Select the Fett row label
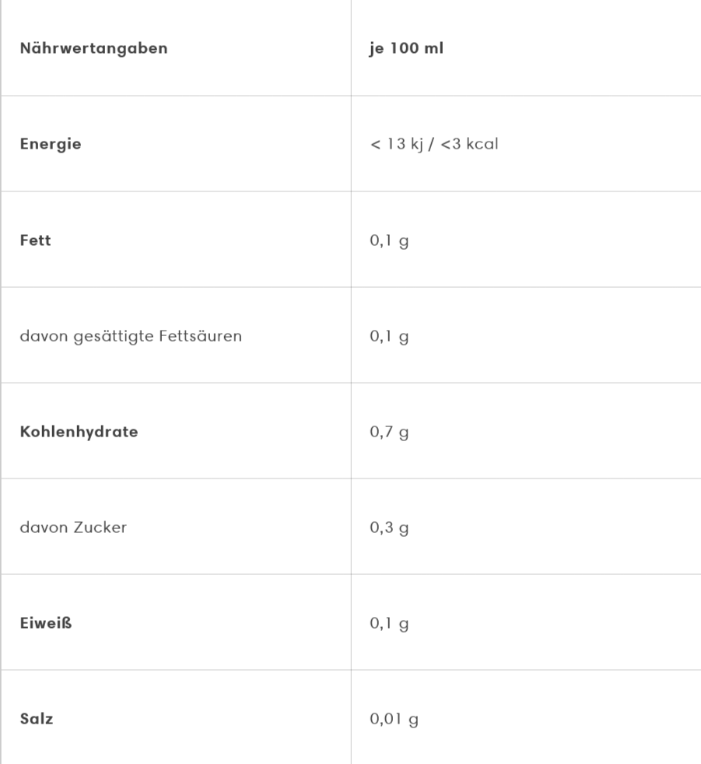Viewport: 701px width, 764px height. [35, 240]
